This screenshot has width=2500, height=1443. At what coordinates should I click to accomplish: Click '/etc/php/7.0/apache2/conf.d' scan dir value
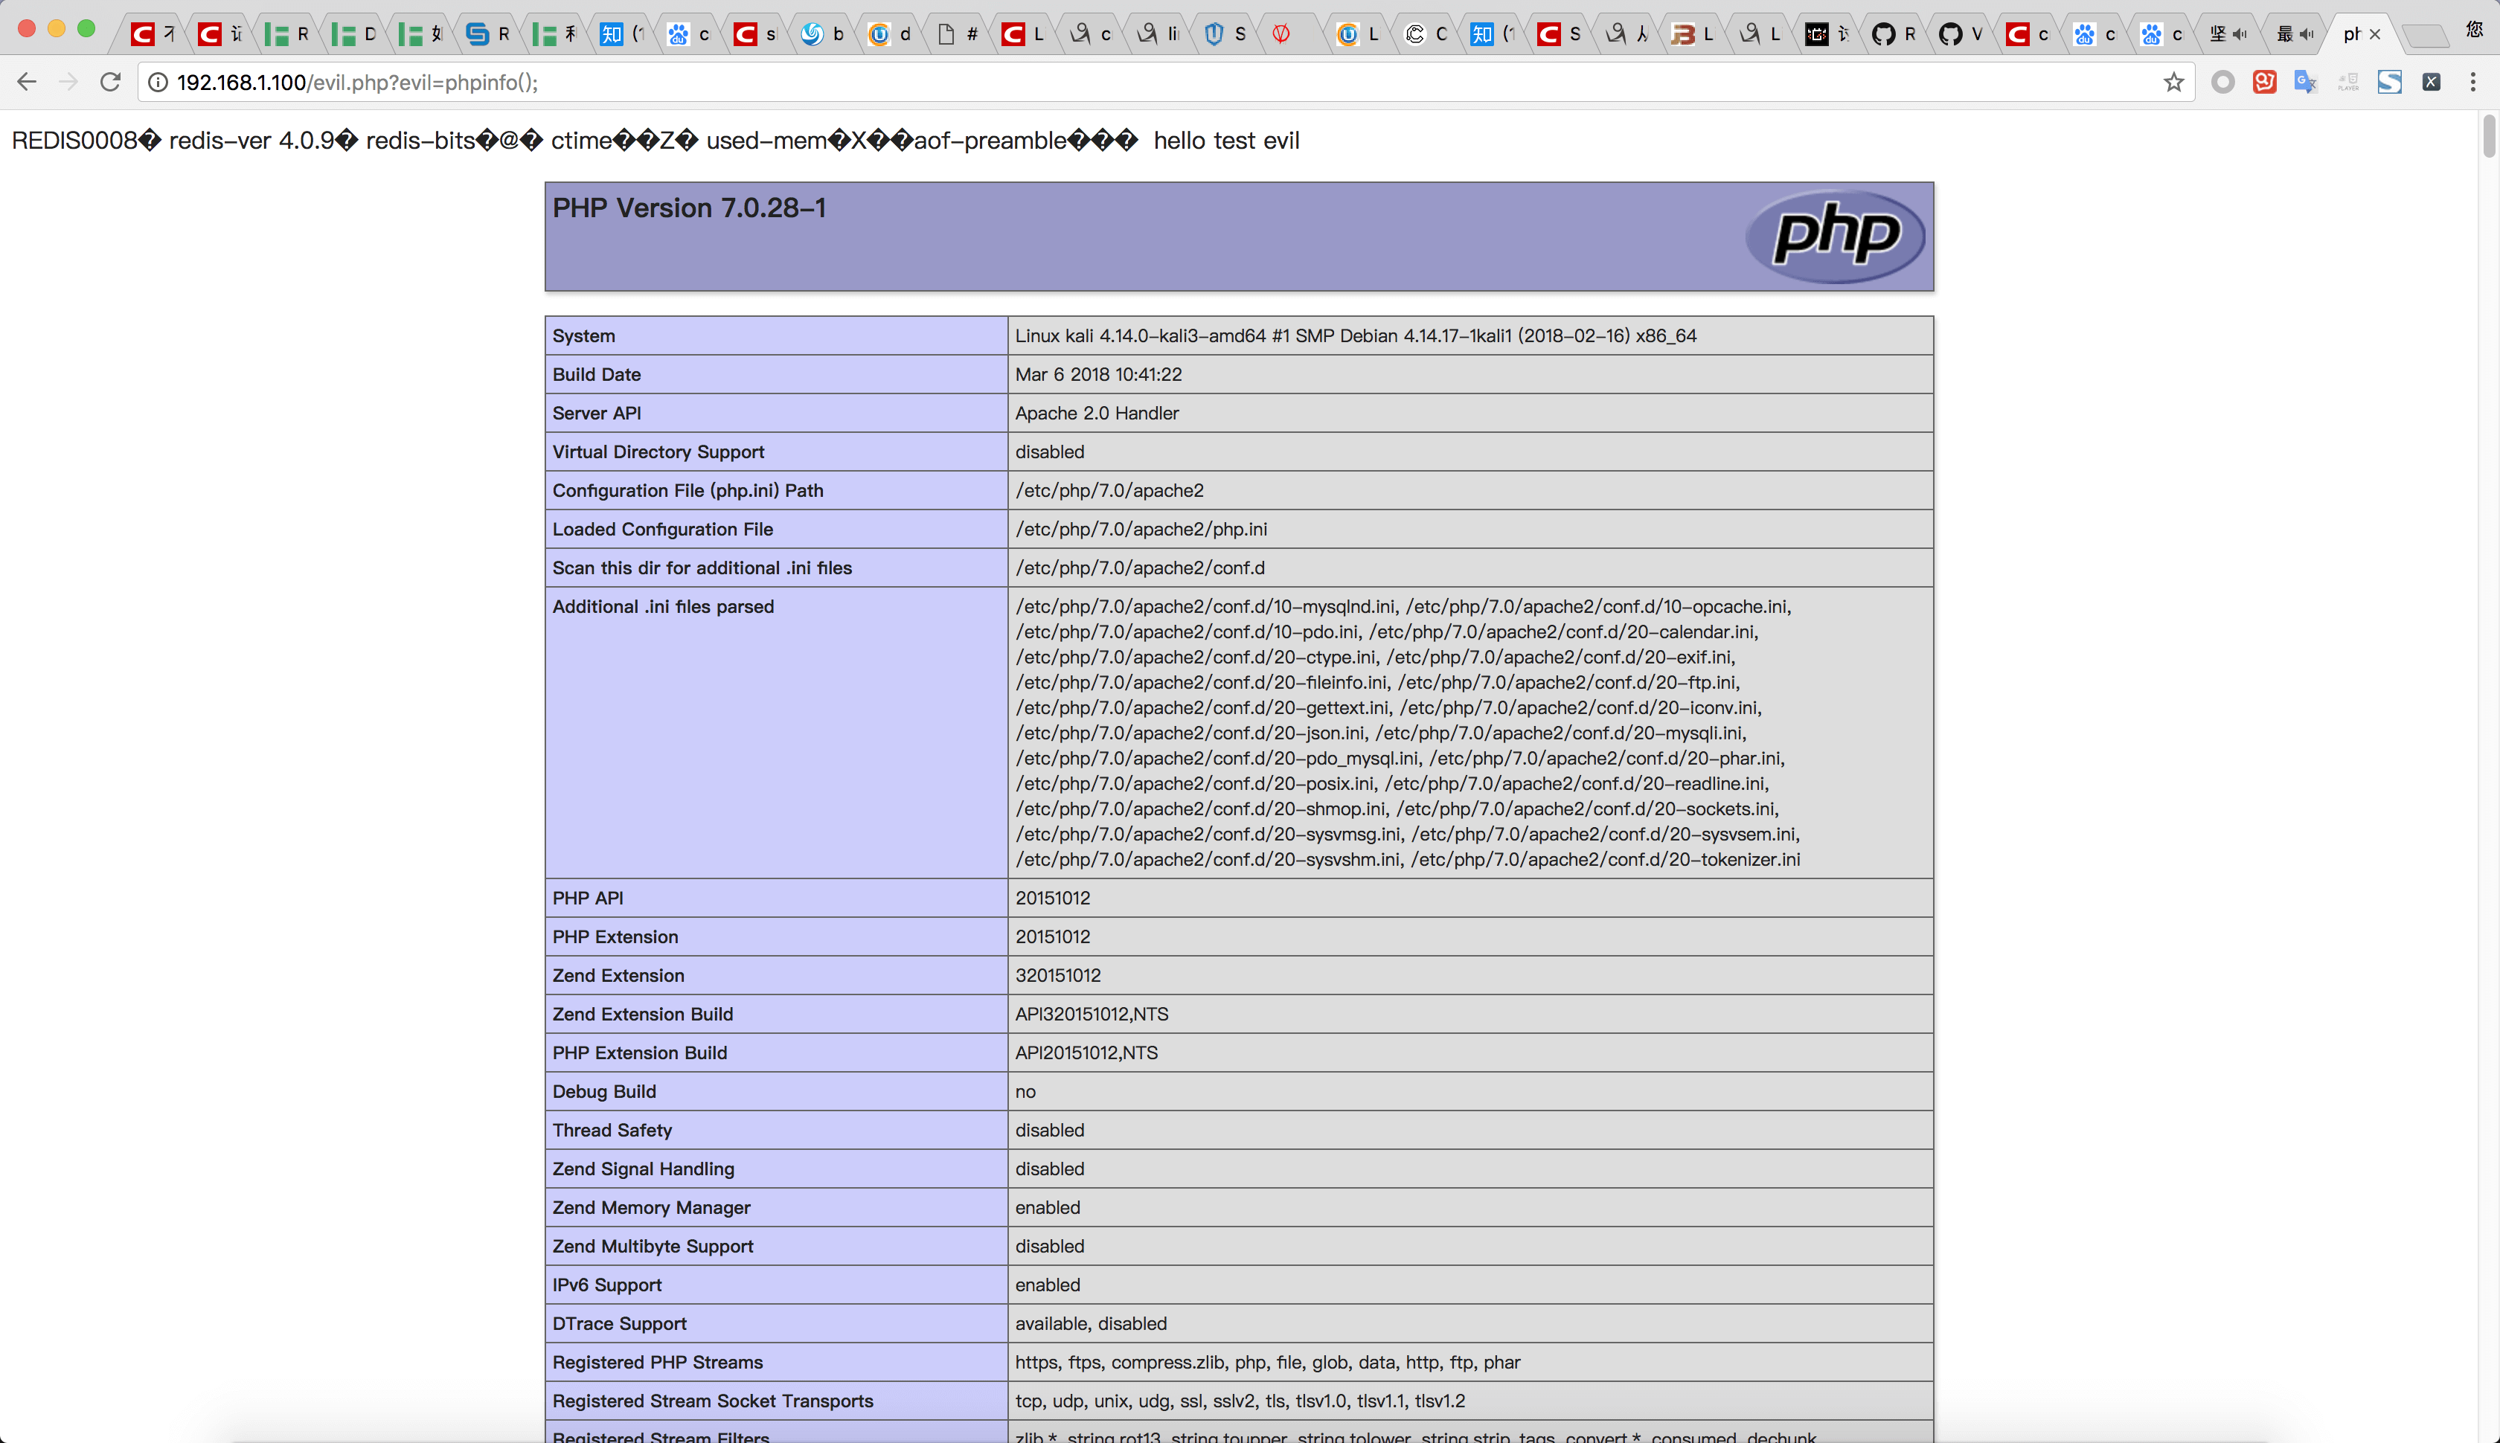click(x=1140, y=568)
